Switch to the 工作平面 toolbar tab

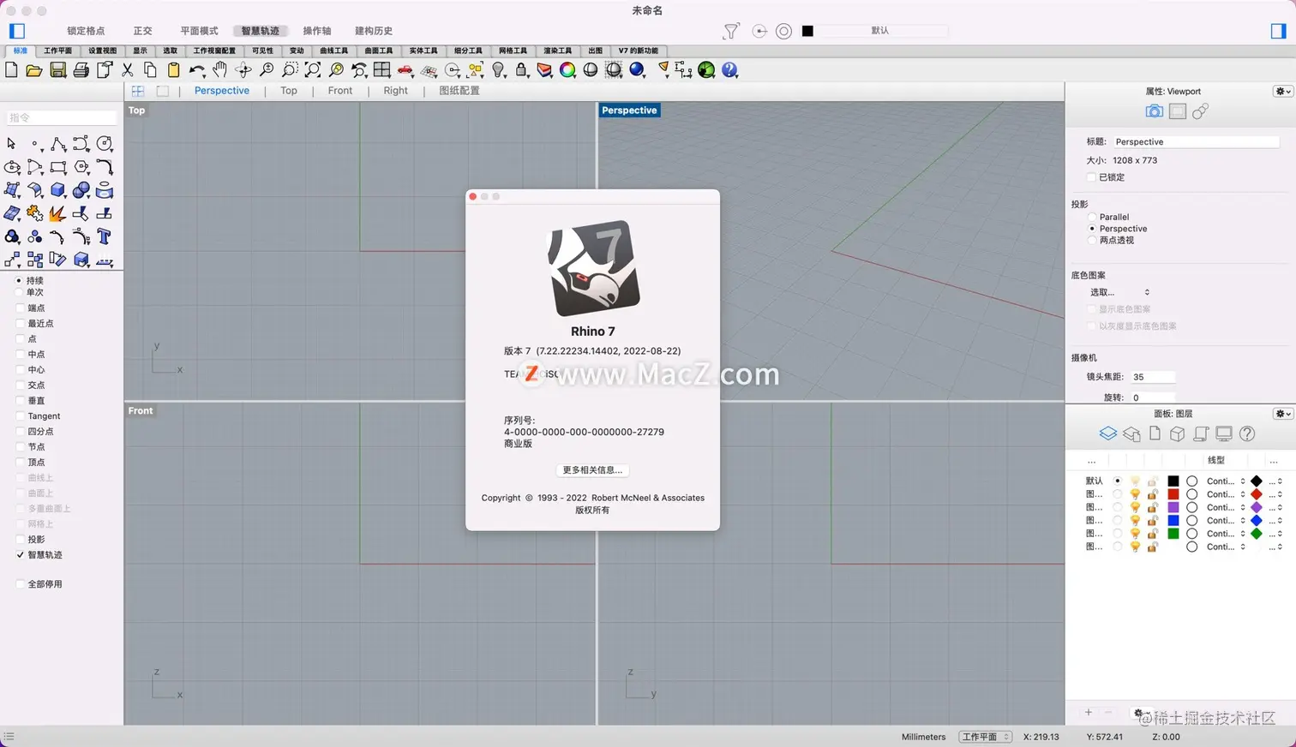tap(58, 51)
